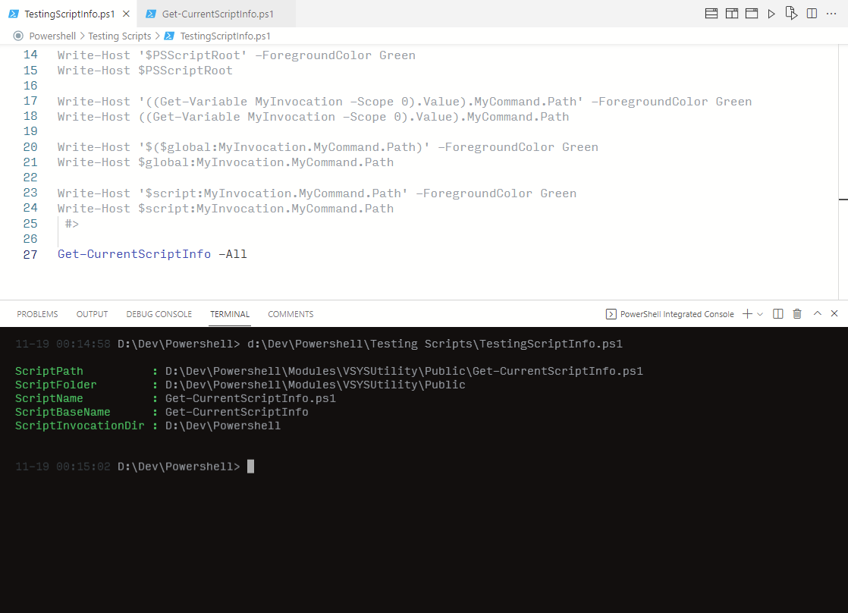Open the OUTPUT panel tab
848x613 pixels.
pos(92,314)
